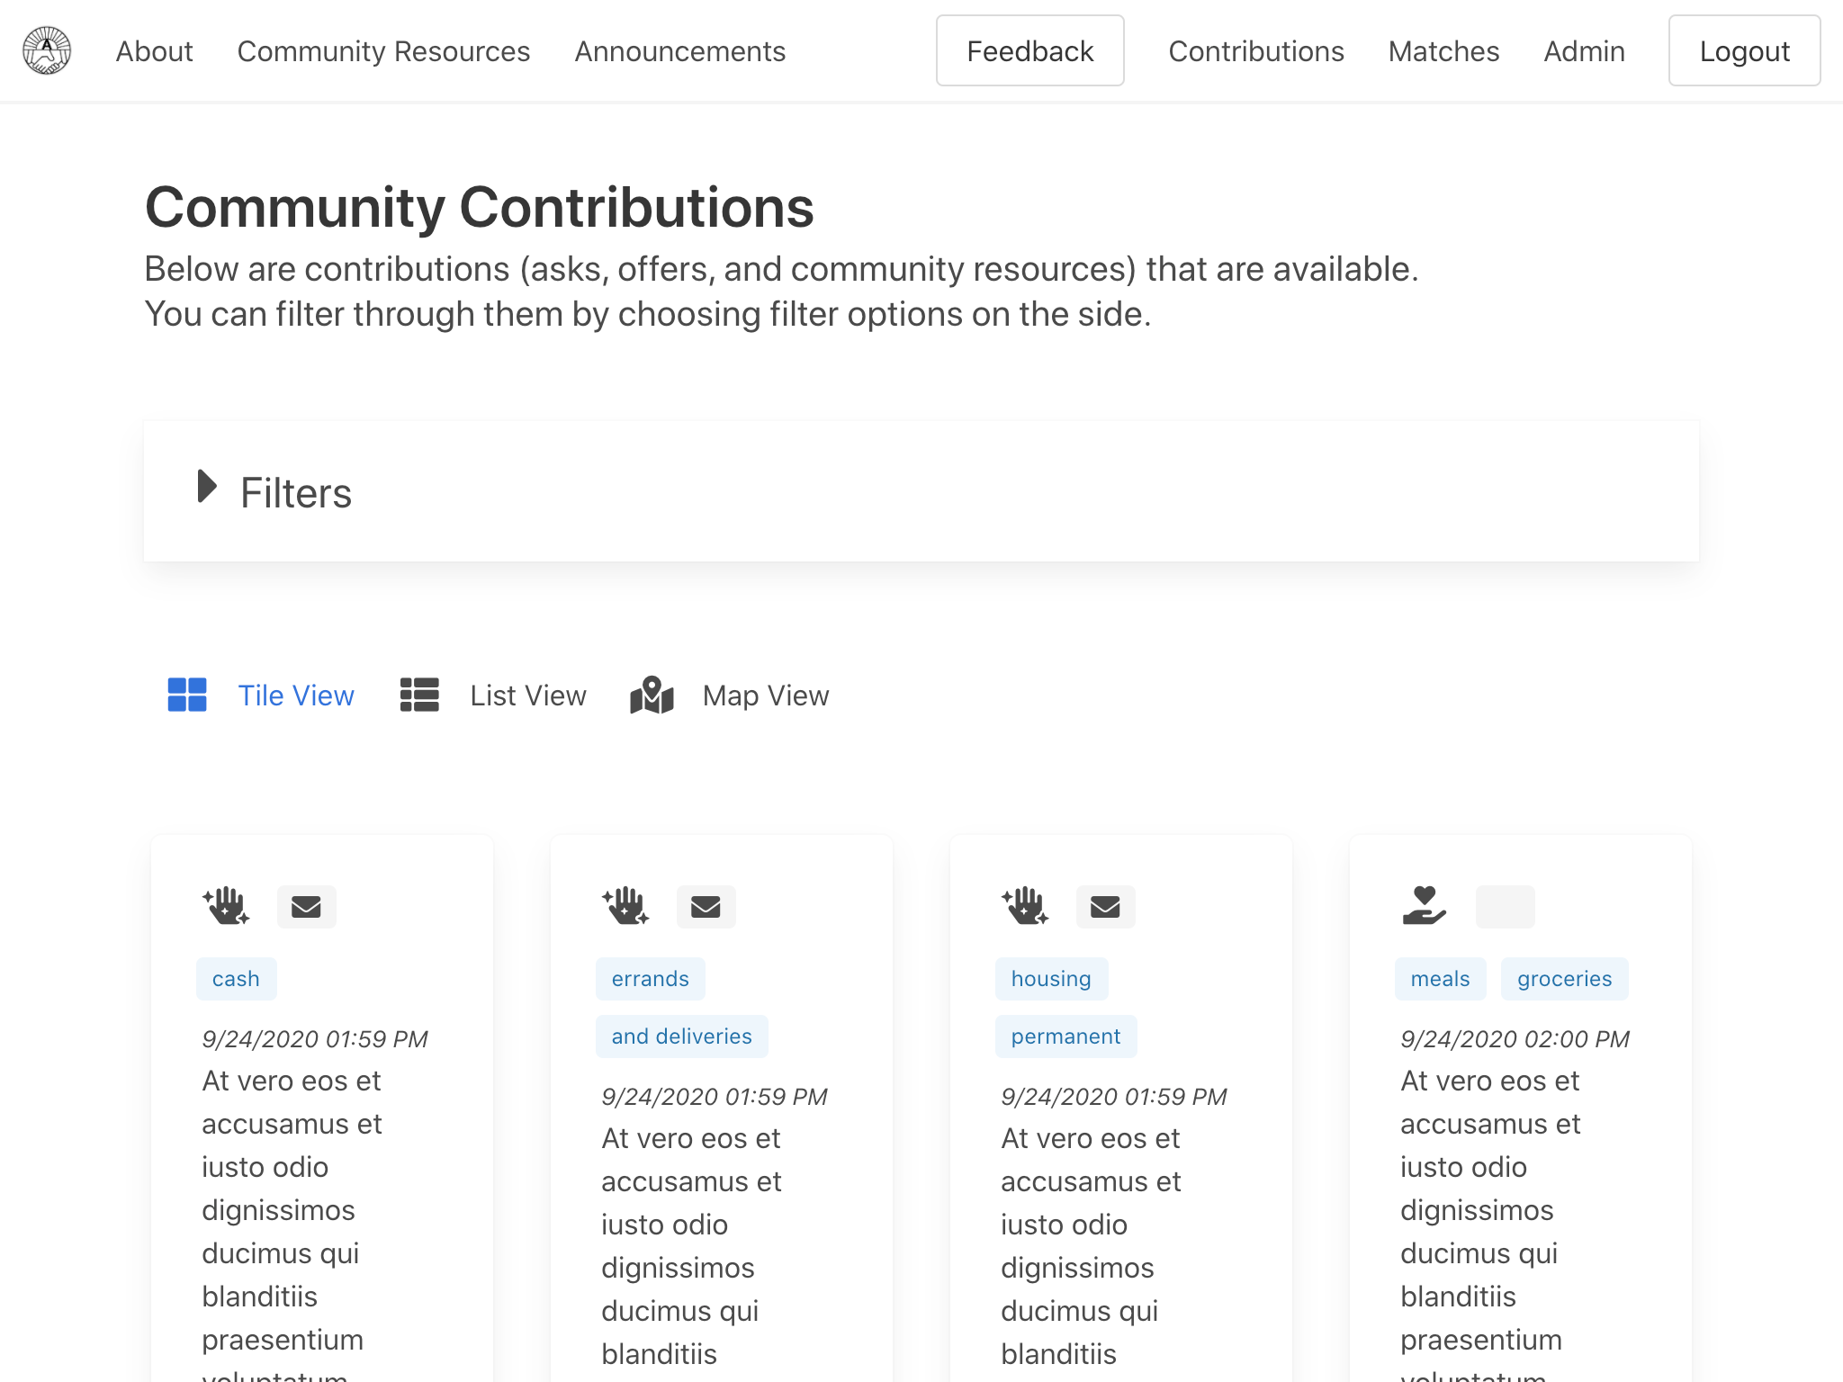Switch to Map View
This screenshot has height=1382, width=1843.
765,695
